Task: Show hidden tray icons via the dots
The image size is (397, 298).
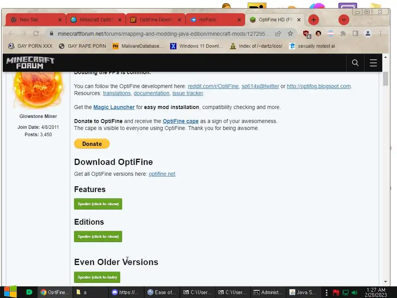Action: point(326,293)
